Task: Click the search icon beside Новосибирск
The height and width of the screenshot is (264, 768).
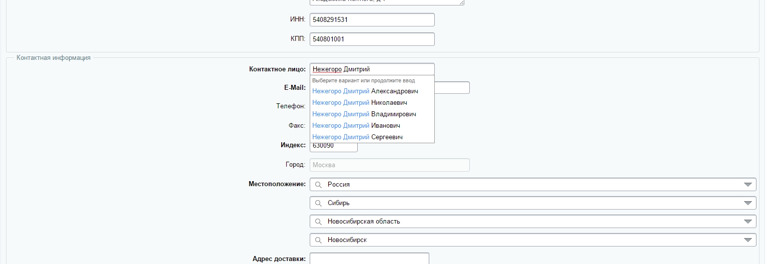Action: (318, 240)
